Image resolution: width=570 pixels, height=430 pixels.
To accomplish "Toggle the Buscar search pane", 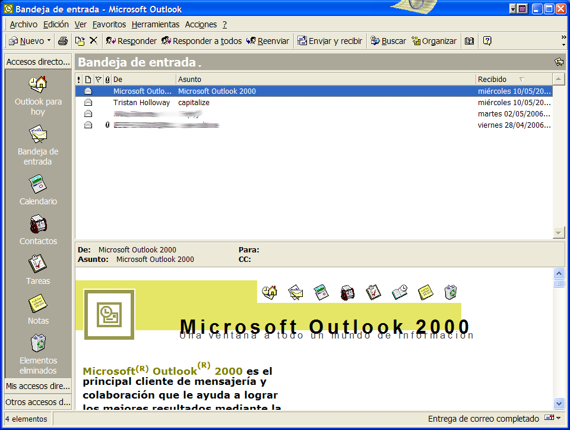I will [388, 41].
